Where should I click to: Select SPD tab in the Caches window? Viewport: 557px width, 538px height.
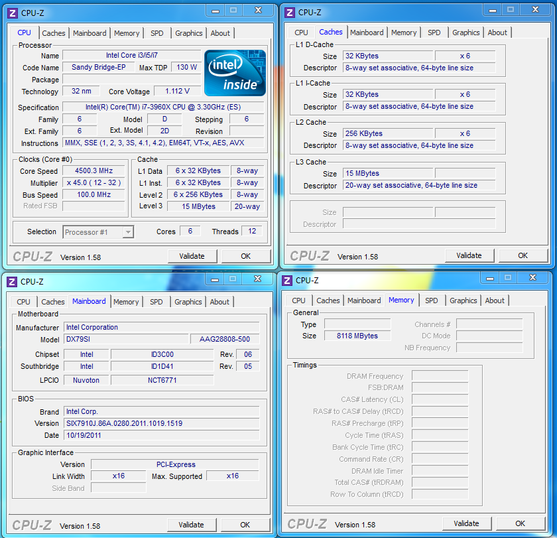[x=434, y=33]
